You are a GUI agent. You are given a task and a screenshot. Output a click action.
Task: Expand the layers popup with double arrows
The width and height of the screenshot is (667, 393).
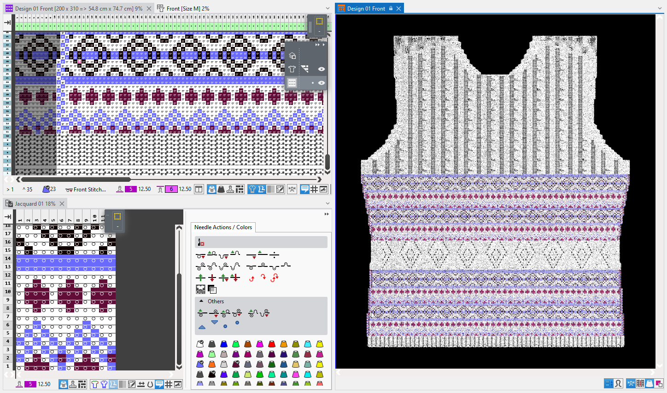coord(317,45)
